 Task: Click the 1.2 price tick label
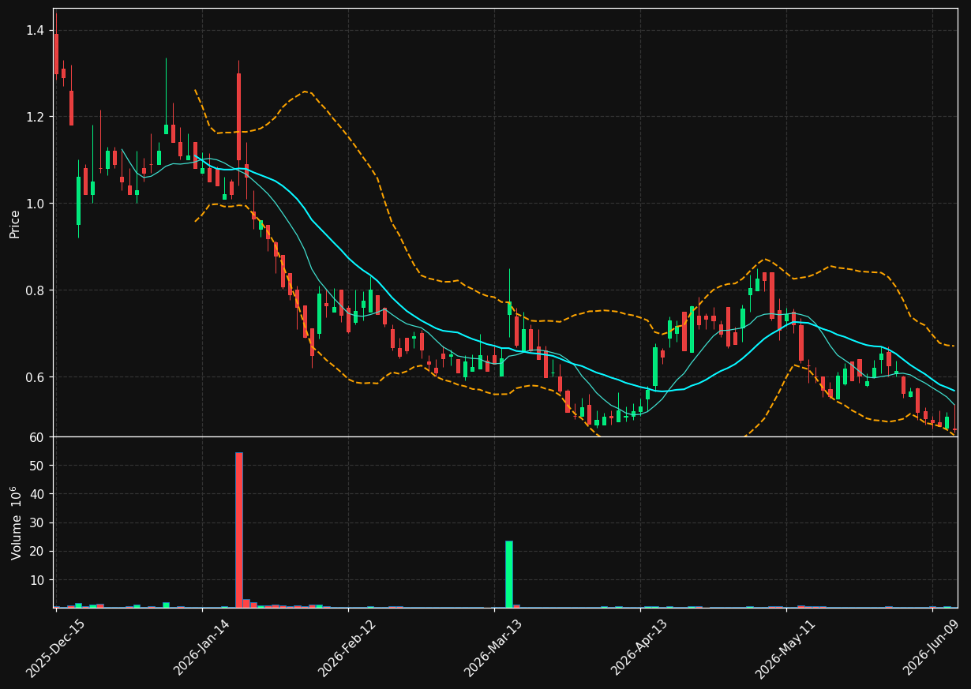pos(37,117)
